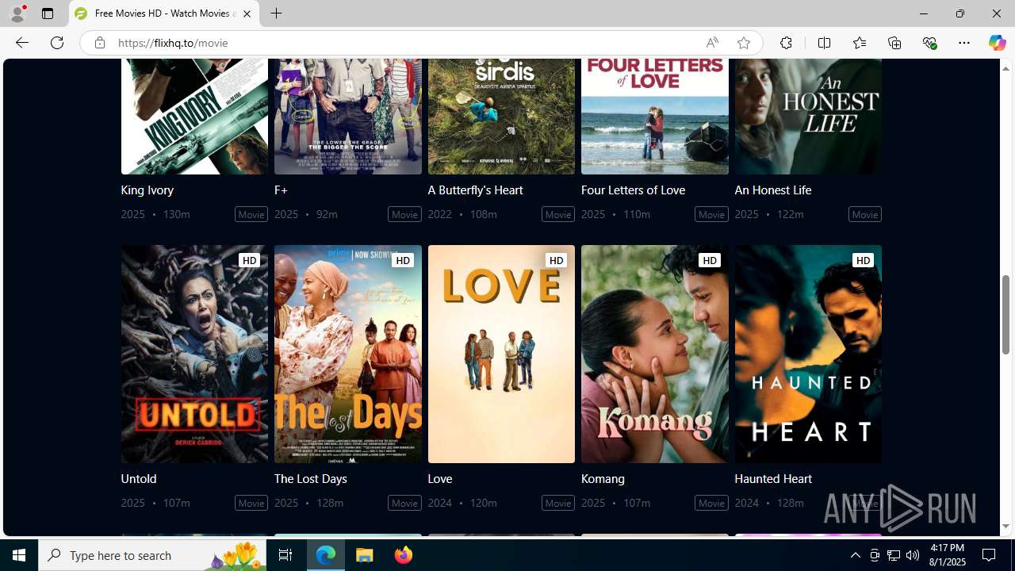The image size is (1015, 571).
Task: Click Movie tag under F+
Action: (x=404, y=214)
